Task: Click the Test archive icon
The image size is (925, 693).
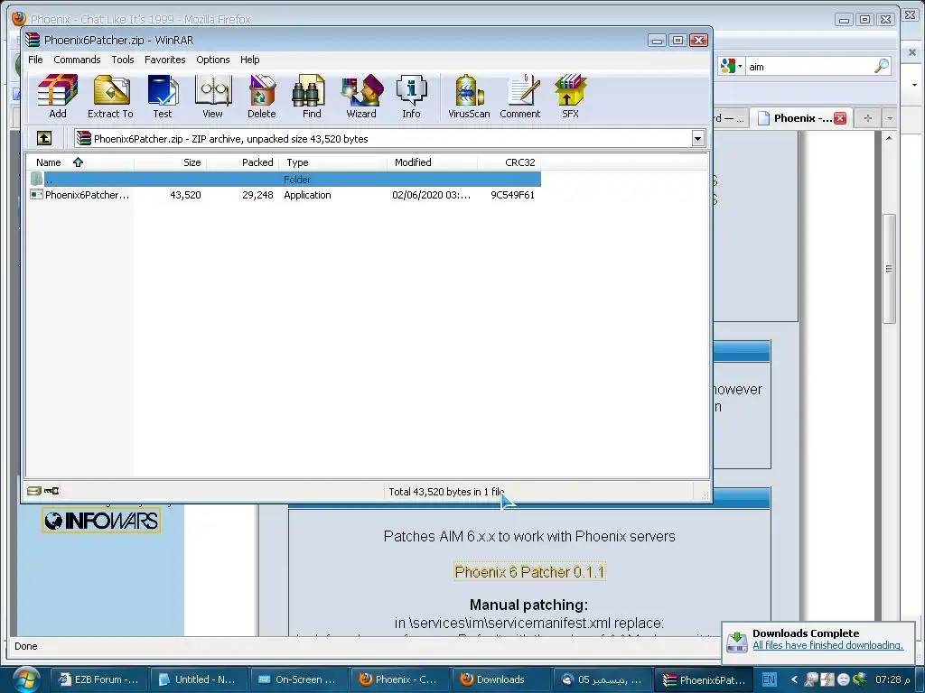Action: [163, 96]
